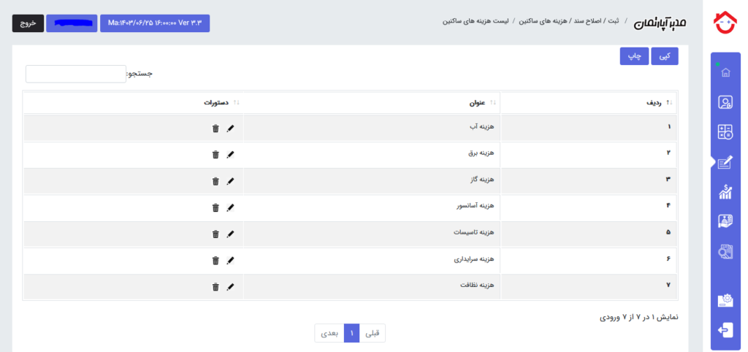Click the لیست هزینه های ساکنین breadcrumb
The height and width of the screenshot is (352, 748).
point(476,22)
